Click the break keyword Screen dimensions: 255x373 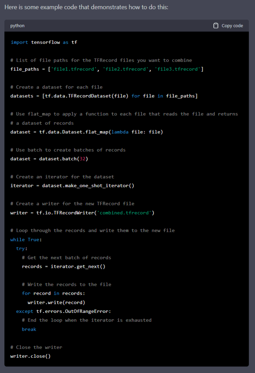click(x=29, y=329)
